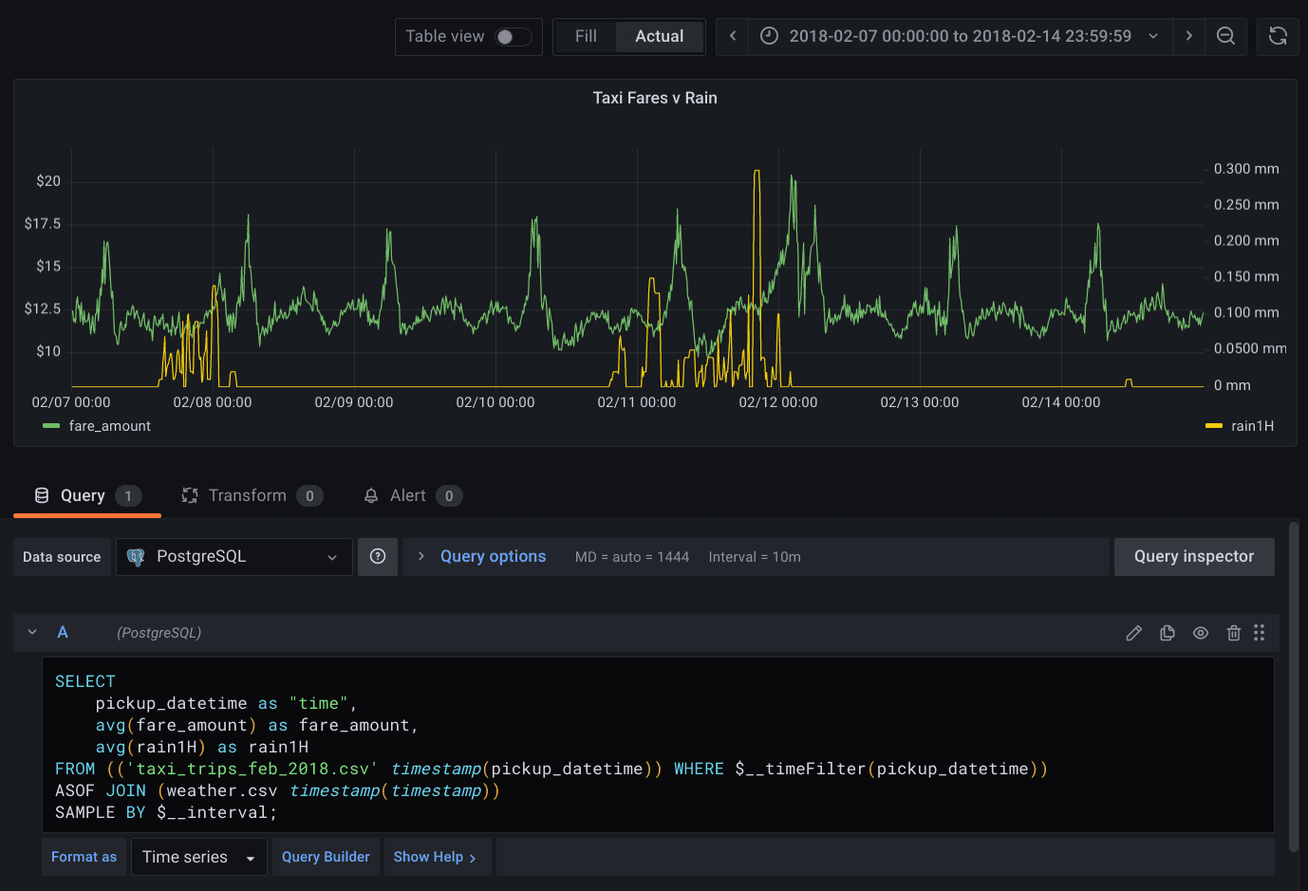Shift time range forward with right arrow
The image size is (1308, 891).
(x=1188, y=36)
